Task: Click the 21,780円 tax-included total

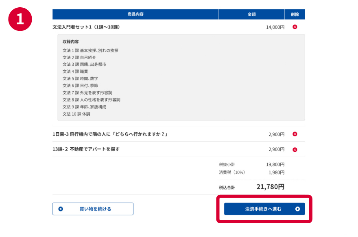Action: pos(270,187)
